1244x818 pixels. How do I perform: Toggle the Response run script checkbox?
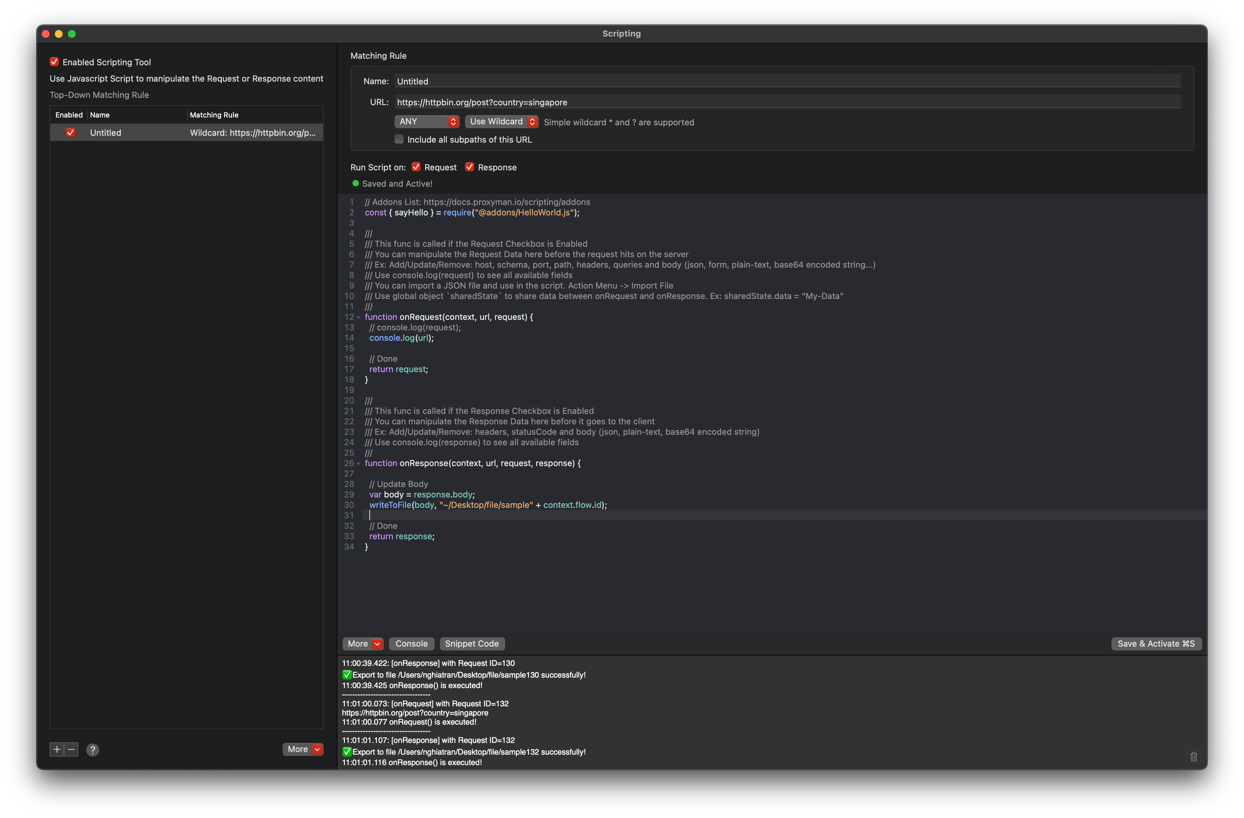(x=469, y=167)
